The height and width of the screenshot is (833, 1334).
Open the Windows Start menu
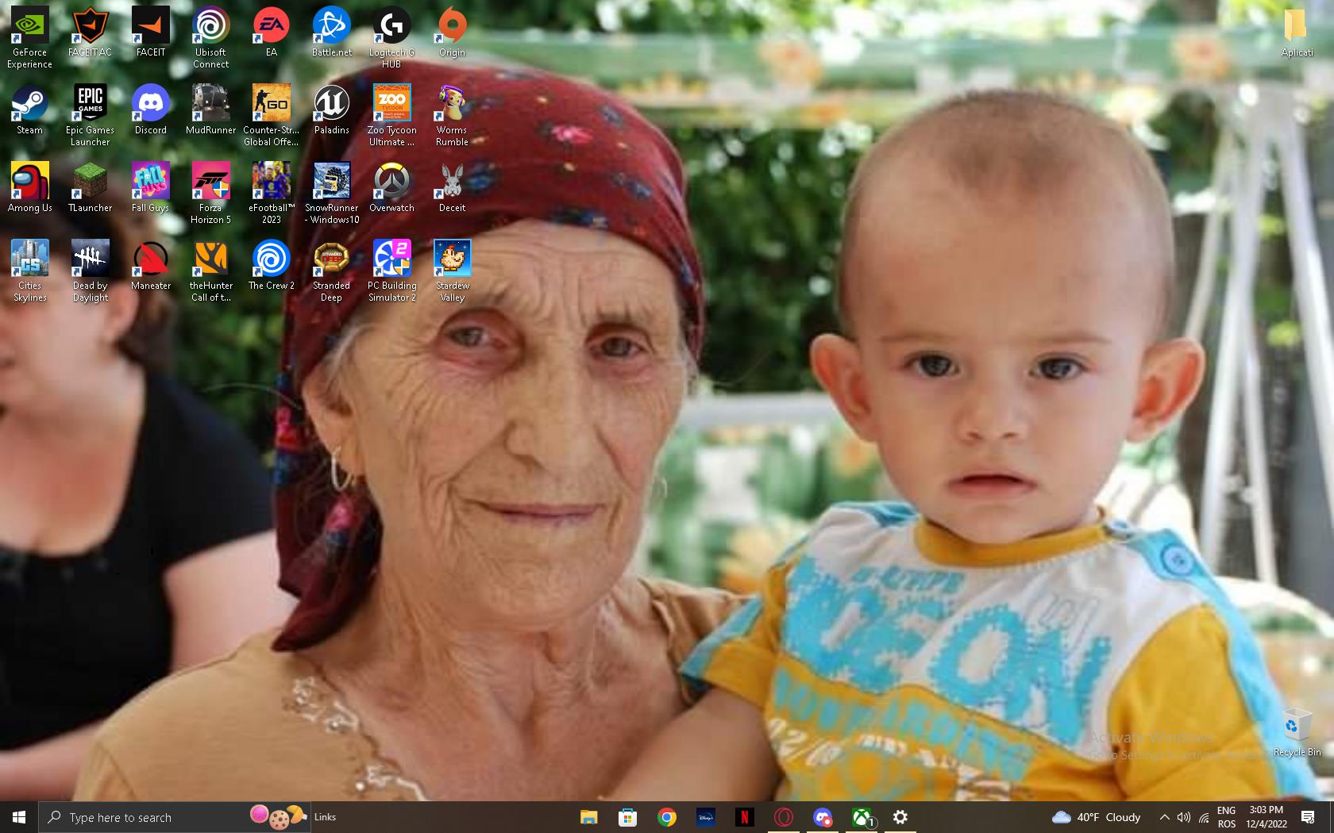coord(19,817)
